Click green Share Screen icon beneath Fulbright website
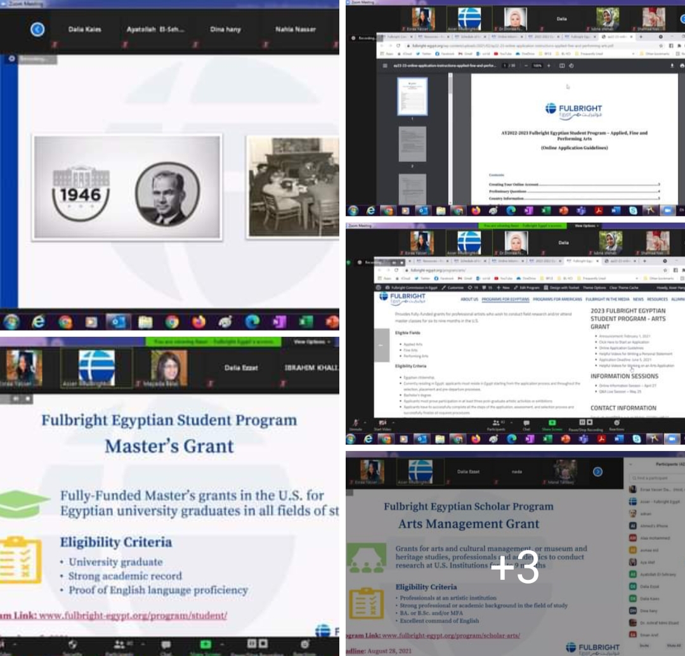 (552, 424)
